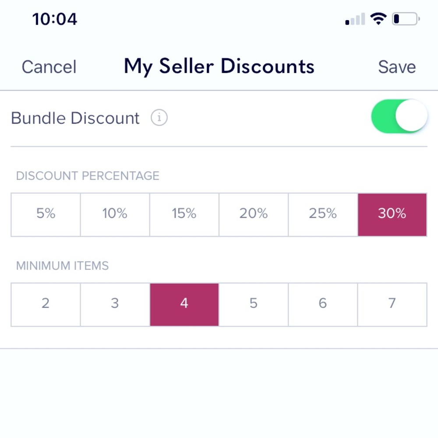The height and width of the screenshot is (438, 438).
Task: Select the 10% discount option
Action: pyautogui.click(x=115, y=214)
